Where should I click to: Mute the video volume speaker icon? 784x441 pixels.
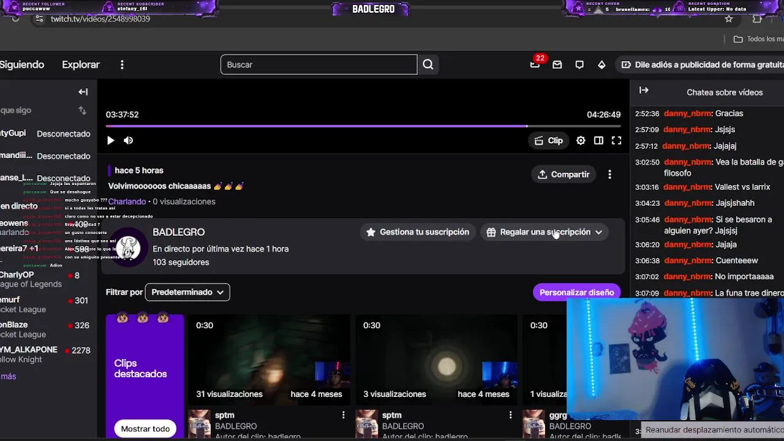coord(128,140)
